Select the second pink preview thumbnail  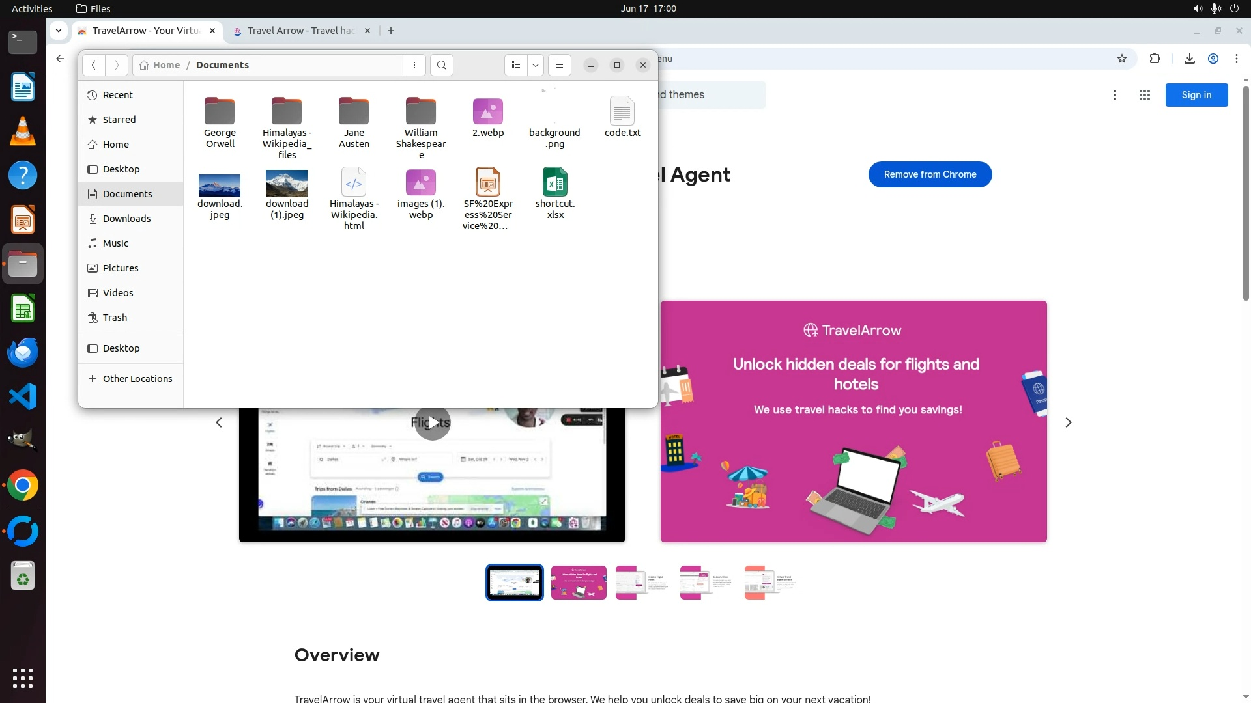pyautogui.click(x=579, y=583)
